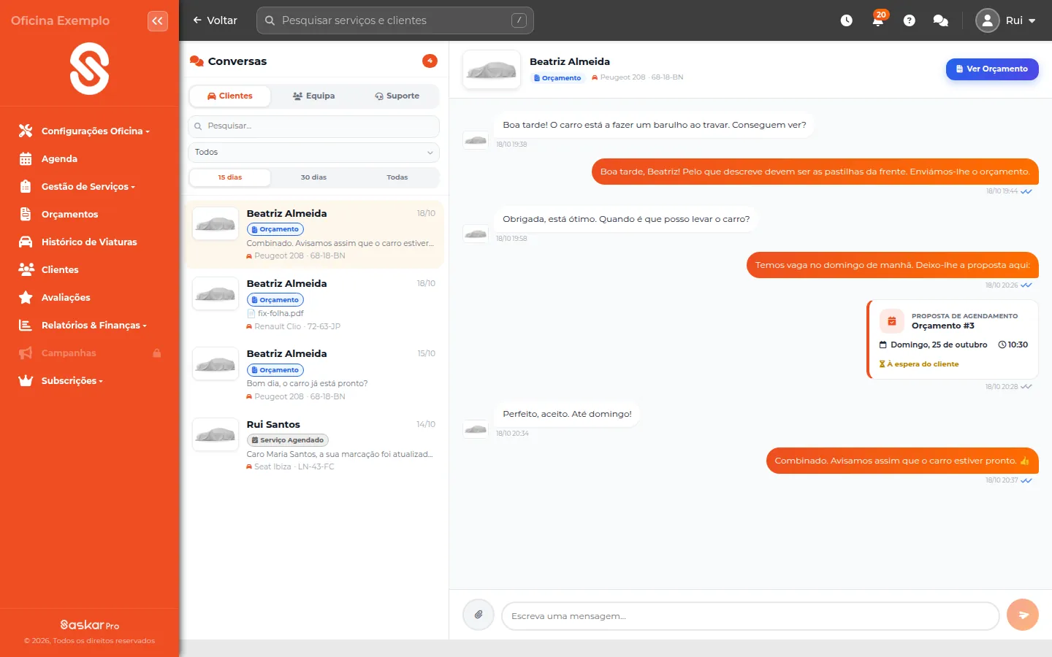Click the Orçamentos document icon in sidebar
Screen dimensions: 1052x657
pyautogui.click(x=26, y=214)
